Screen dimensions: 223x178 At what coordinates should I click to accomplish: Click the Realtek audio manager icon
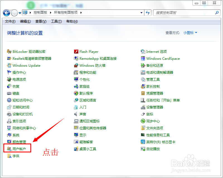click(x=9, y=58)
